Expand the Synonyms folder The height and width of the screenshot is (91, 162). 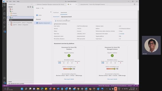pyautogui.click(x=9, y=15)
